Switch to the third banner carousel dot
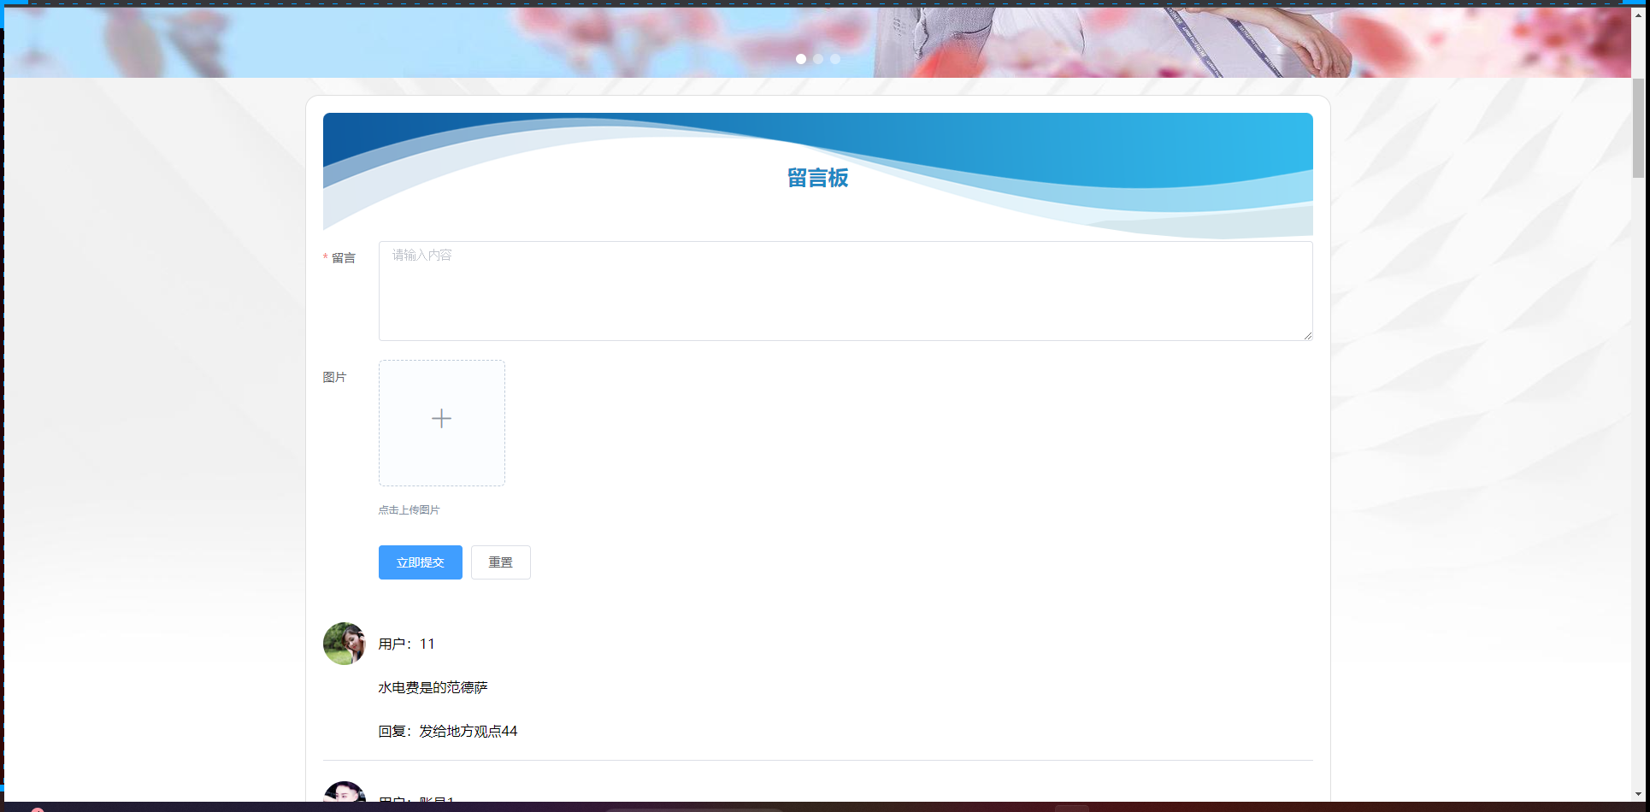The height and width of the screenshot is (812, 1650). coord(835,59)
